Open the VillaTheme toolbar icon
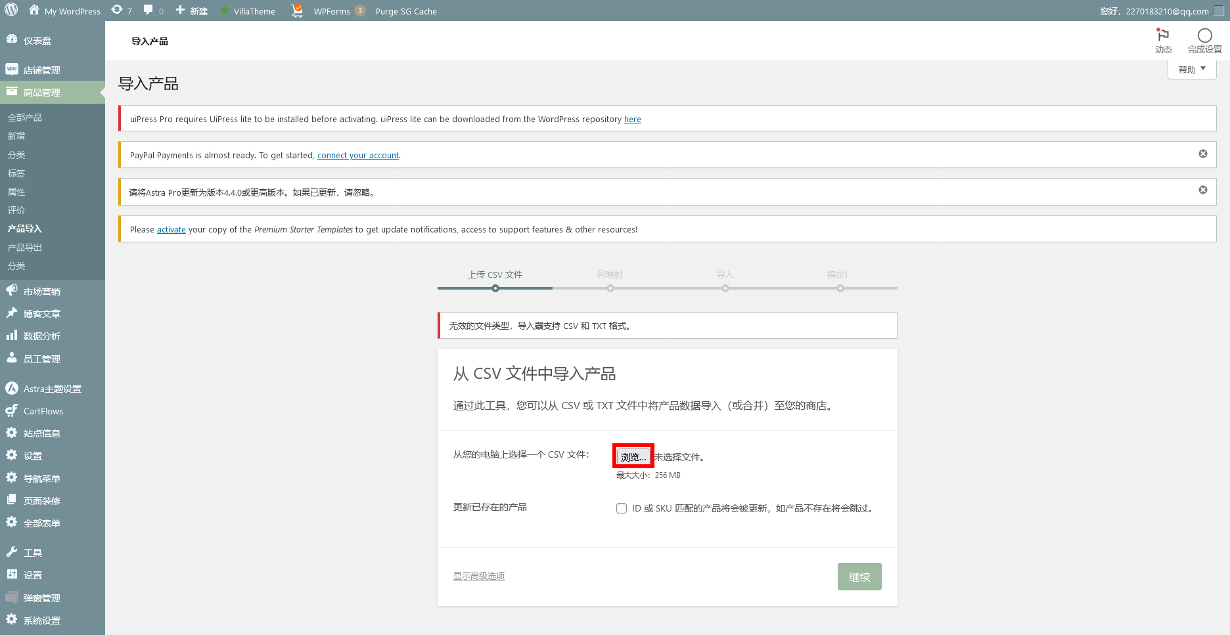The height and width of the screenshot is (635, 1230). (x=225, y=11)
